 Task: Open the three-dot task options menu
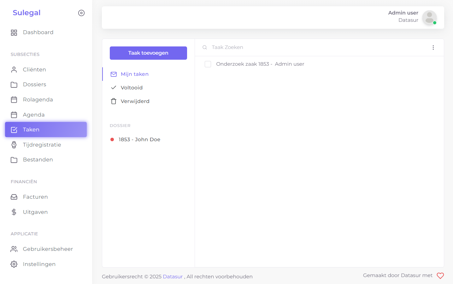433,47
